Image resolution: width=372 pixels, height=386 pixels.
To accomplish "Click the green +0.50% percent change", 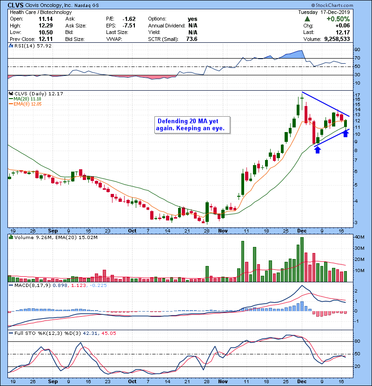I will (338, 19).
